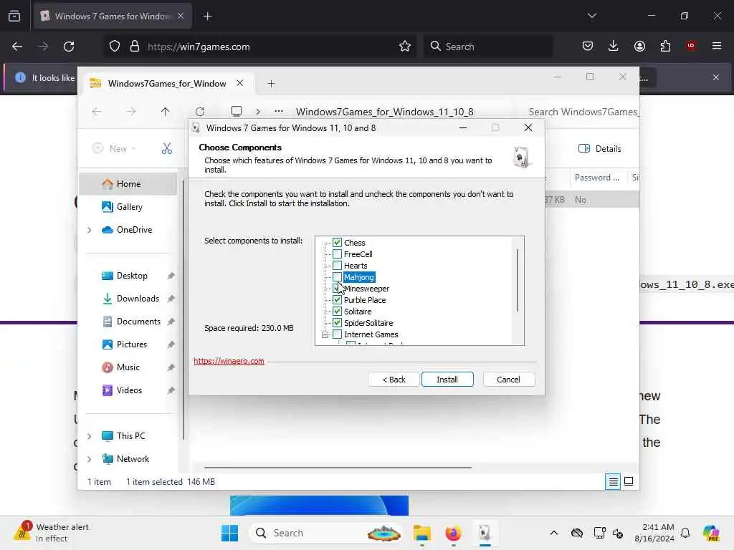Expand OneDrive in Explorer sidebar

pyautogui.click(x=89, y=230)
